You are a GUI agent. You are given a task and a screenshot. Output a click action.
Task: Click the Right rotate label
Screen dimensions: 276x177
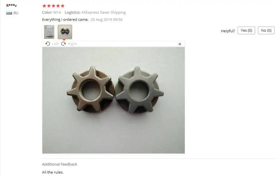click(72, 44)
